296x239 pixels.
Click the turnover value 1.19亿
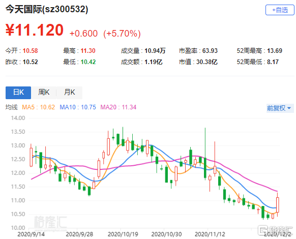(x=154, y=62)
